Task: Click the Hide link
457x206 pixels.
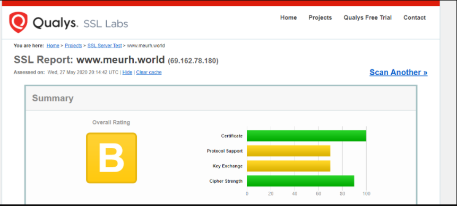Action: pyautogui.click(x=127, y=72)
